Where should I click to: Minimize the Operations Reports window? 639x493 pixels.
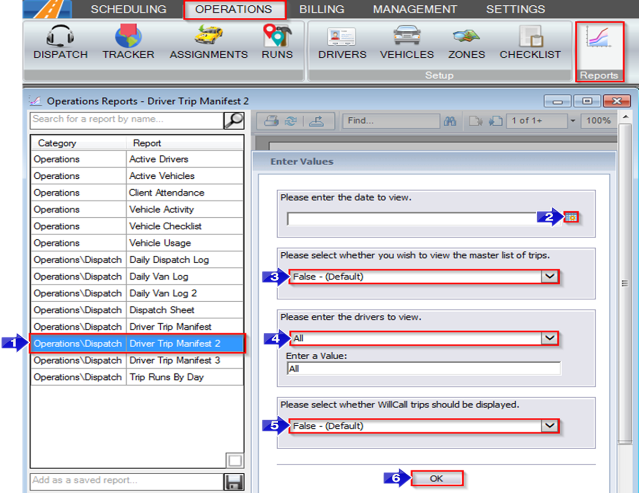pyautogui.click(x=558, y=101)
